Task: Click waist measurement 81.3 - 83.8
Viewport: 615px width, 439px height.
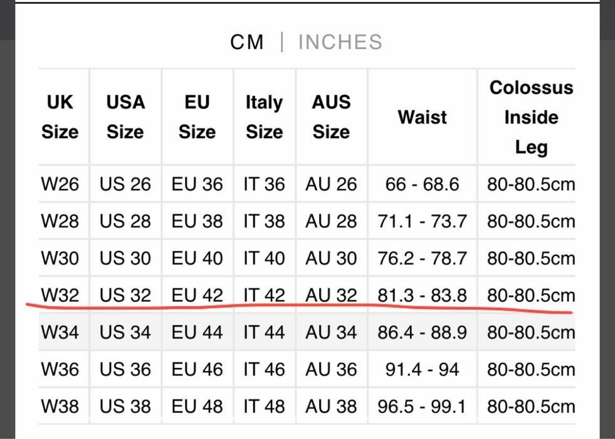Action: click(x=422, y=295)
